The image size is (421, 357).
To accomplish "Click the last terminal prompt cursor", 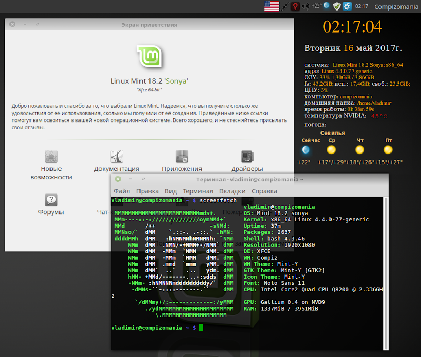I will pyautogui.click(x=202, y=328).
